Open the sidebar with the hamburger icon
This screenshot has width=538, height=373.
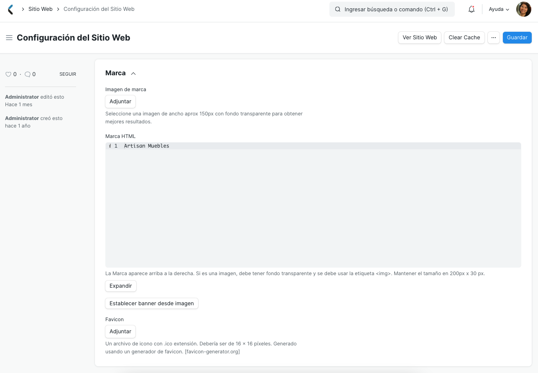pos(9,38)
